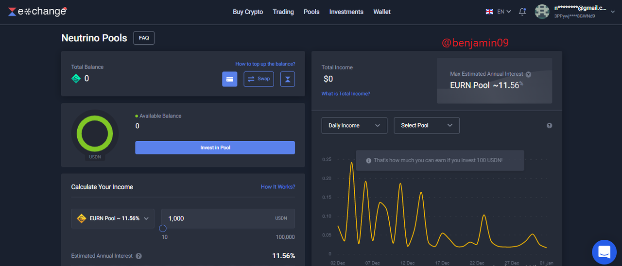Click the 1,000 USDN amount field

coord(228,218)
